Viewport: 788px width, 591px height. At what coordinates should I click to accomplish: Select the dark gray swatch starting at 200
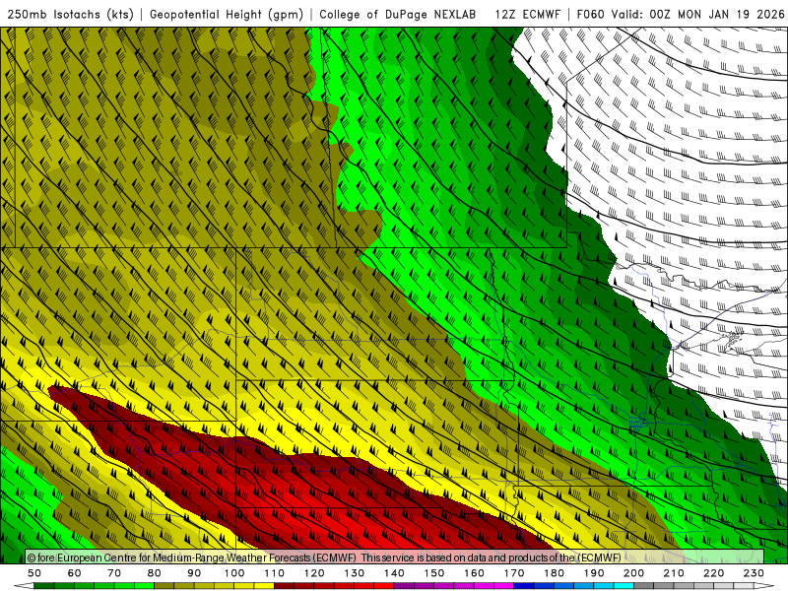point(644,586)
